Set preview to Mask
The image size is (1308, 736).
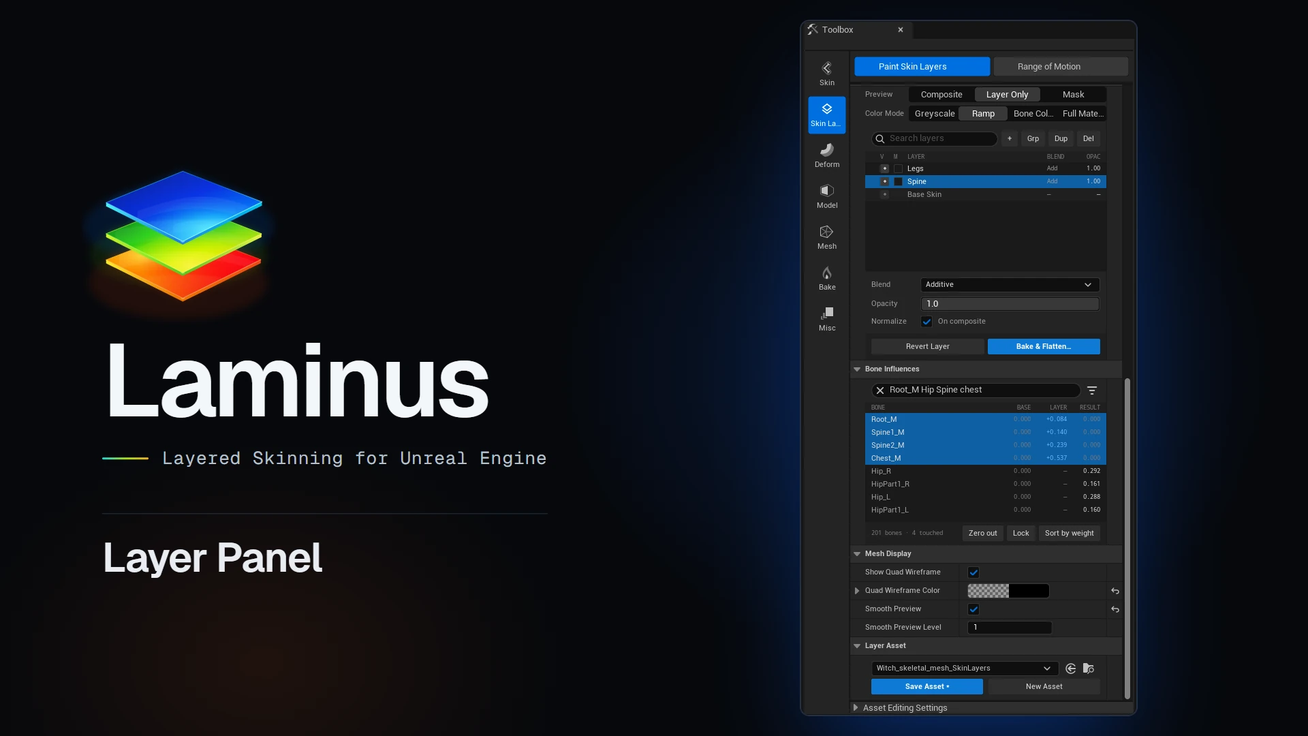[1073, 95]
